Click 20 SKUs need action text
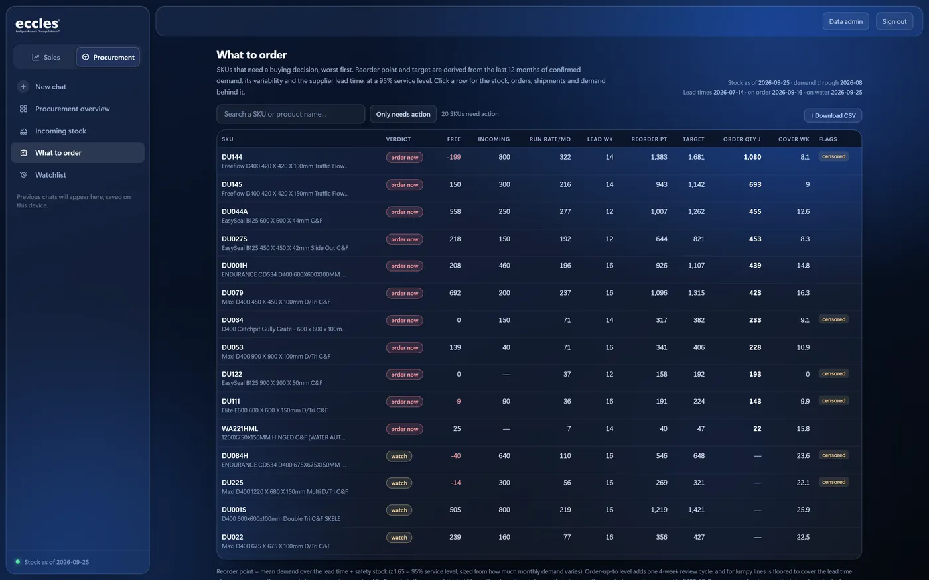 (x=470, y=114)
